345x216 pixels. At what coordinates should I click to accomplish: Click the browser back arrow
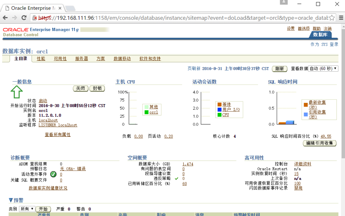tap(5, 18)
